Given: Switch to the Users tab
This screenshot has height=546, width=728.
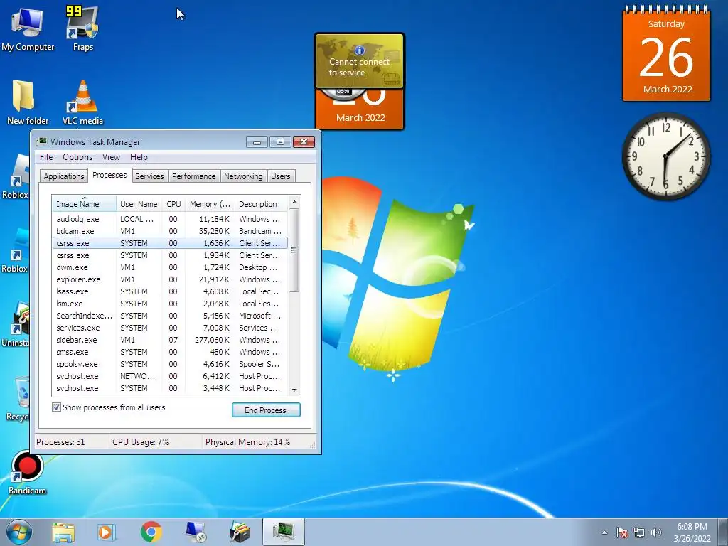Looking at the screenshot, I should tap(280, 176).
